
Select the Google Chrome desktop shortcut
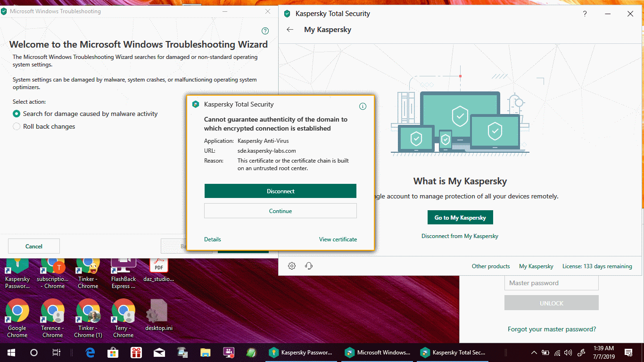point(17,319)
